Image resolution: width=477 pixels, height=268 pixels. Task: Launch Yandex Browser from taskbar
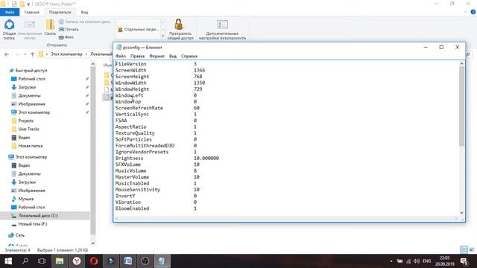(77, 261)
